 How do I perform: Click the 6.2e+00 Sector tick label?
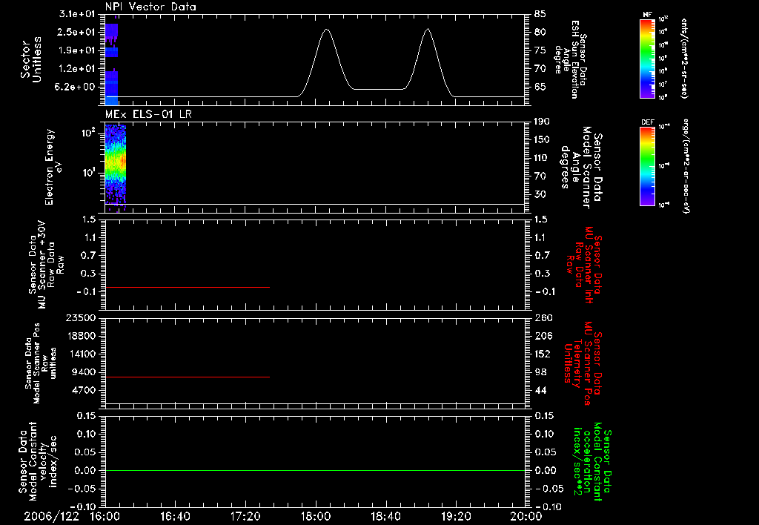pyautogui.click(x=76, y=87)
